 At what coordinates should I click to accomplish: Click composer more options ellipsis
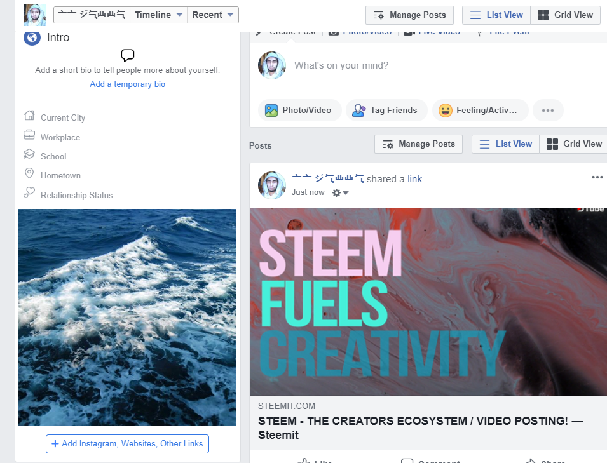click(x=548, y=111)
